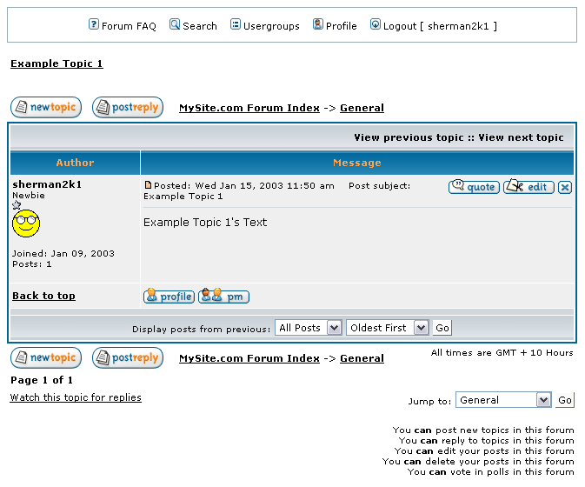Viewport: 585px width, 487px height.
Task: Click the smiley face avatar image
Action: (x=26, y=224)
